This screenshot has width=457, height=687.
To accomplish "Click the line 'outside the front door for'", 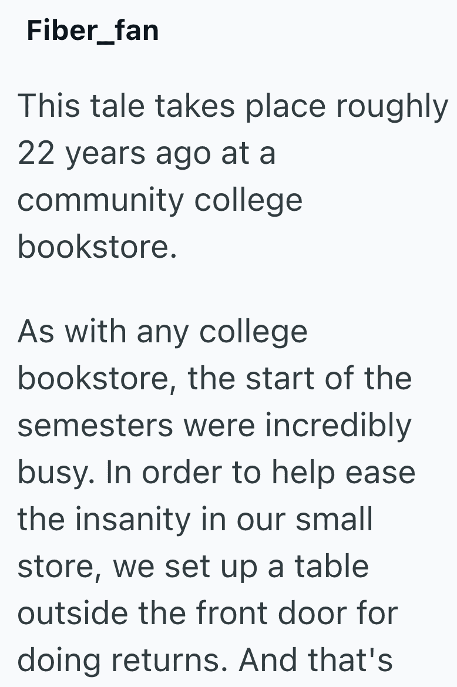I will pyautogui.click(x=208, y=613).
